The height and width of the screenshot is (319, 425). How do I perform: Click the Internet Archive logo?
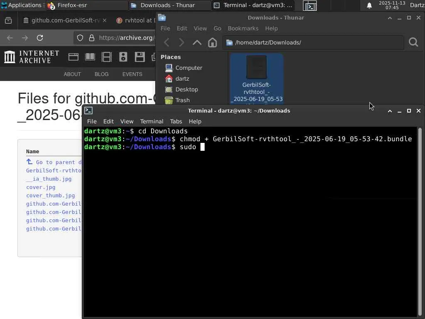(32, 57)
